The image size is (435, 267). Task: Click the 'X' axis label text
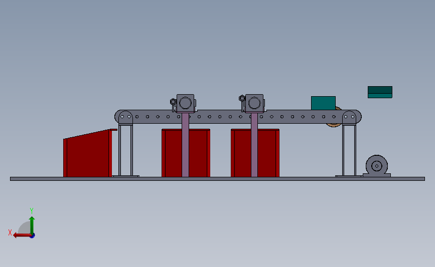tap(10, 232)
